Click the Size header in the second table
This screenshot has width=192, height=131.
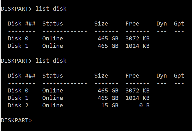(x=101, y=76)
